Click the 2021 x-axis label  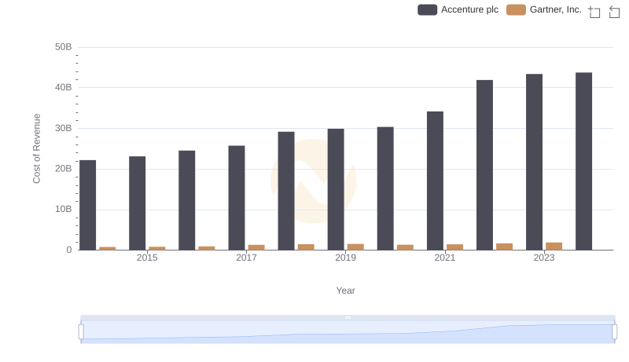coord(445,258)
